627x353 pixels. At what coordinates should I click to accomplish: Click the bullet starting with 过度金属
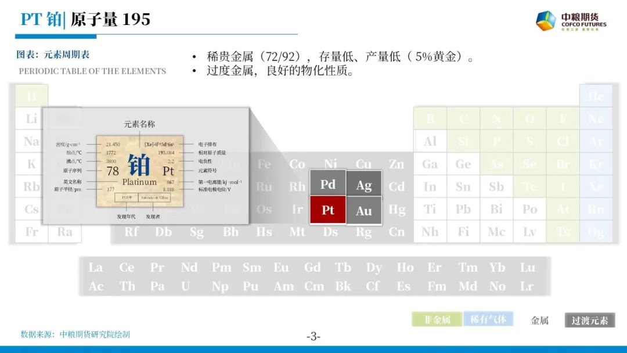pyautogui.click(x=280, y=71)
